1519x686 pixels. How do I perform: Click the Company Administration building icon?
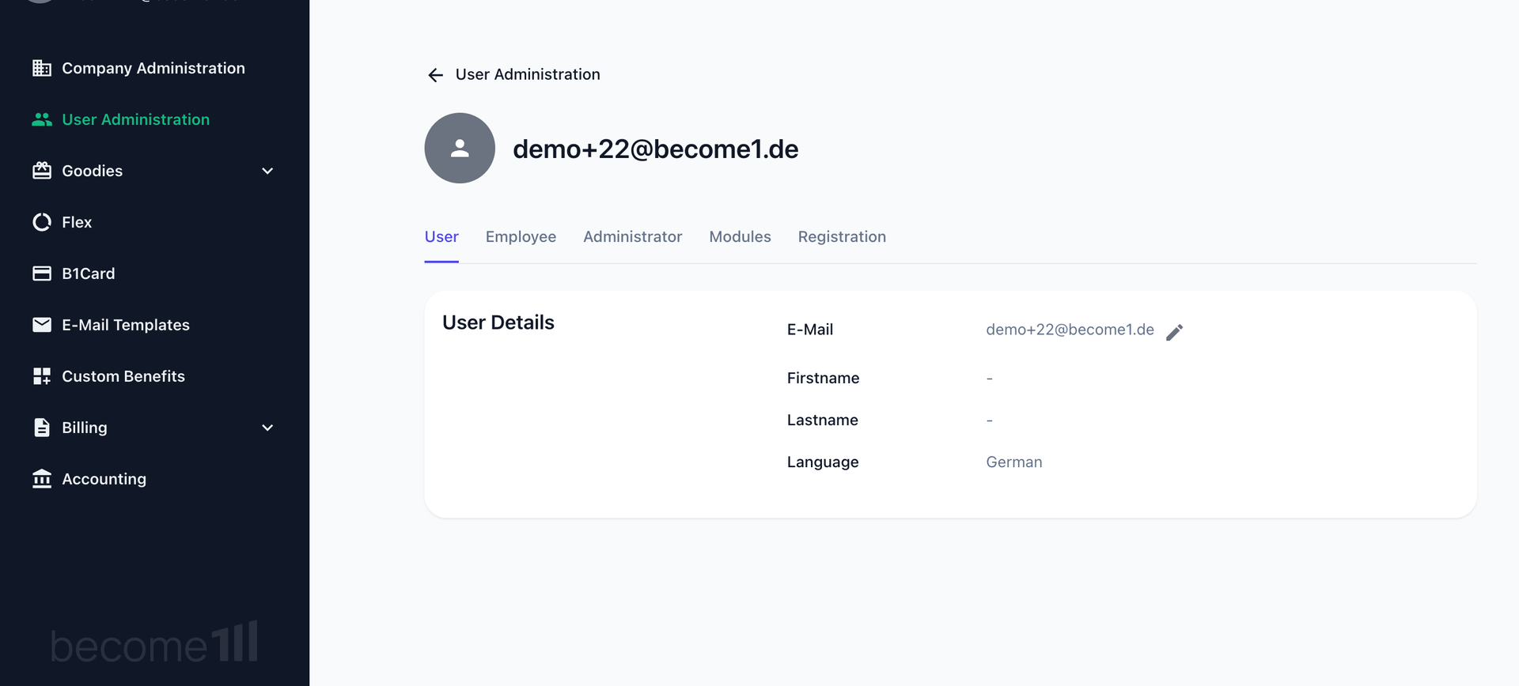click(42, 68)
